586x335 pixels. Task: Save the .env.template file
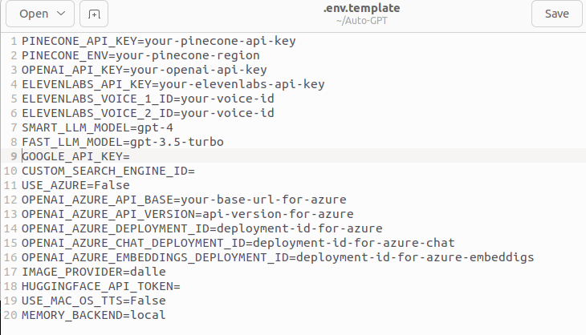point(556,14)
